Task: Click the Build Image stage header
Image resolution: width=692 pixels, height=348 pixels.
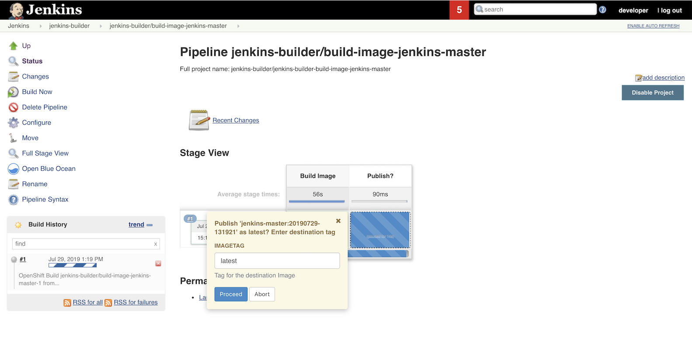Action: coord(318,176)
